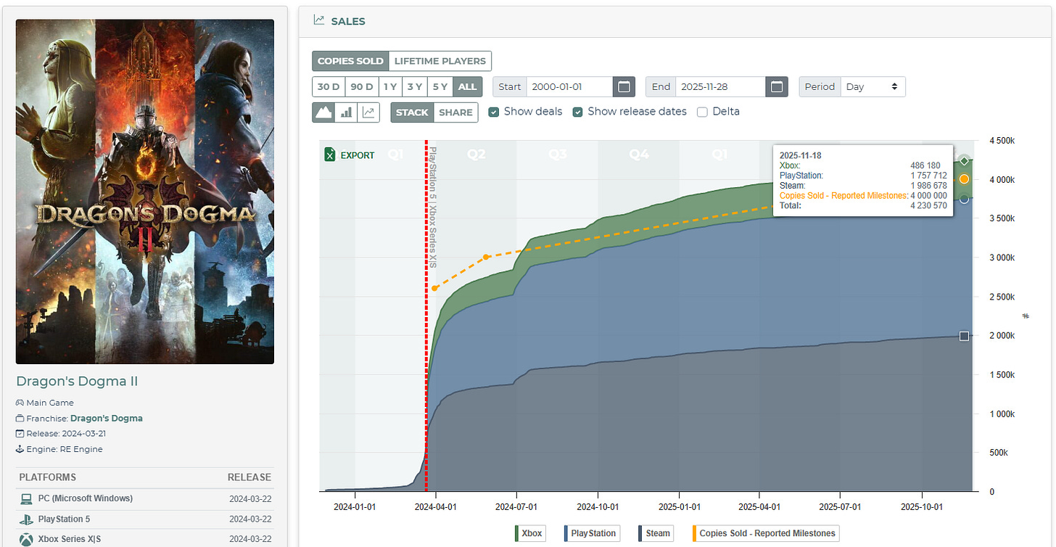The width and height of the screenshot is (1056, 547).
Task: Click the blue PlayStation circle data marker
Action: click(x=964, y=199)
